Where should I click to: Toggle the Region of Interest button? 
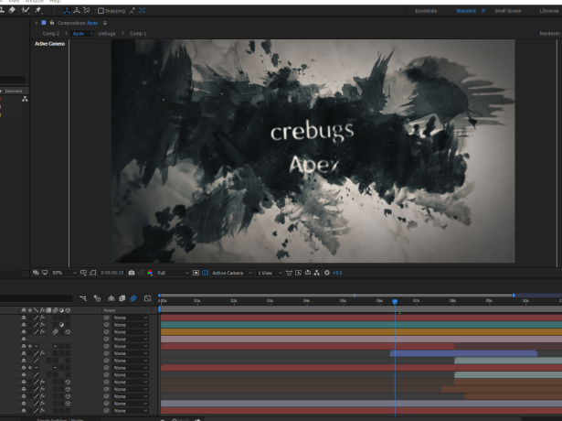point(196,273)
